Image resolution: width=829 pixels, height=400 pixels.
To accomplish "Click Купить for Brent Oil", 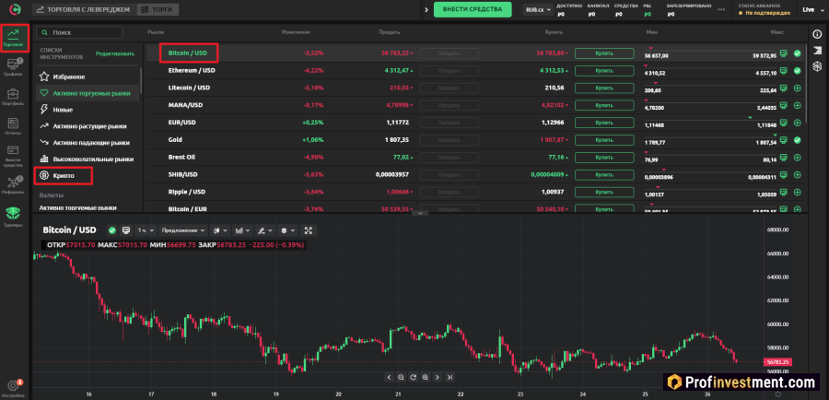I will 603,157.
